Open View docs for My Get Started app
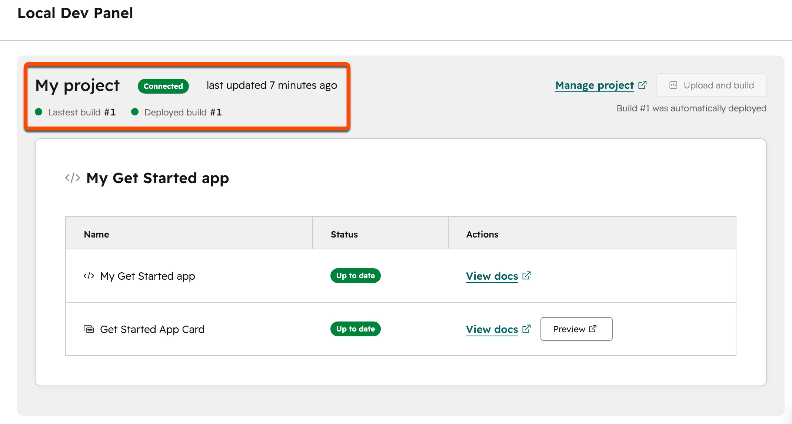Screen dimensions: 792x424 (492, 276)
